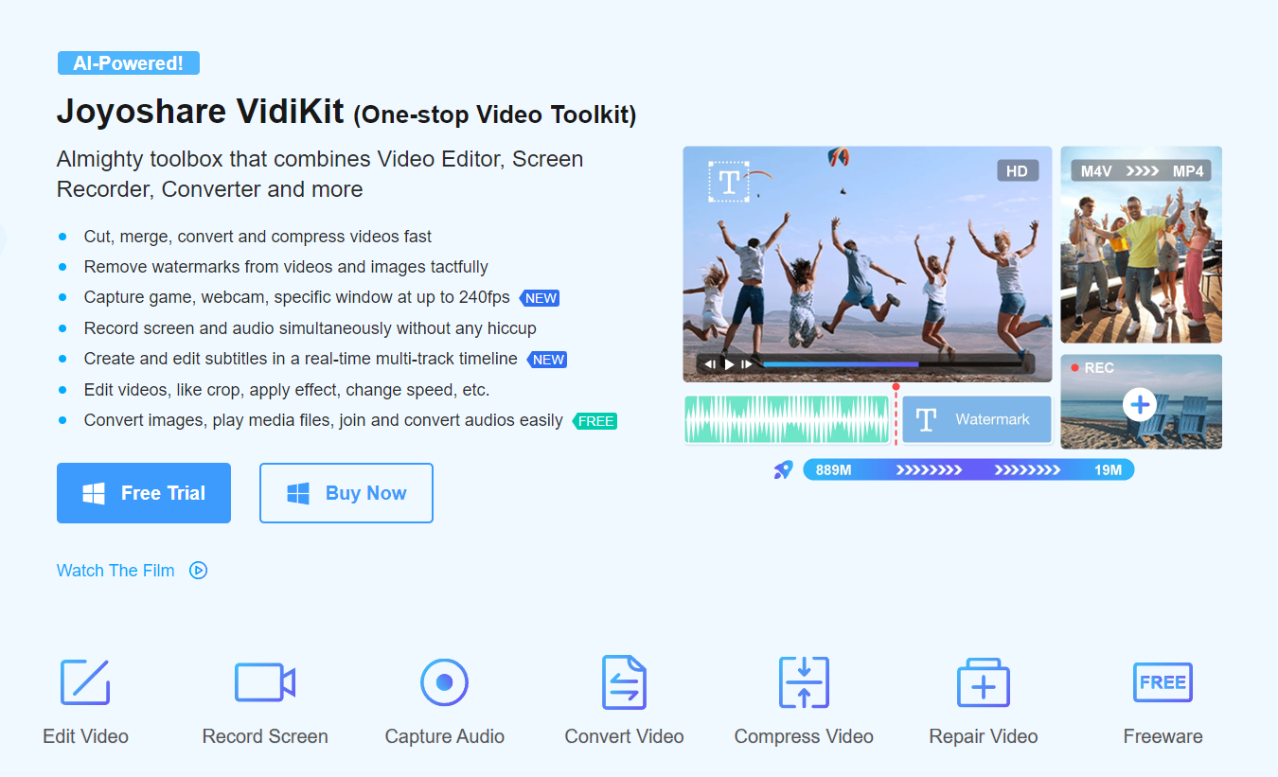1278x777 pixels.
Task: Click the Edit Video pencil icon
Action: click(x=85, y=681)
